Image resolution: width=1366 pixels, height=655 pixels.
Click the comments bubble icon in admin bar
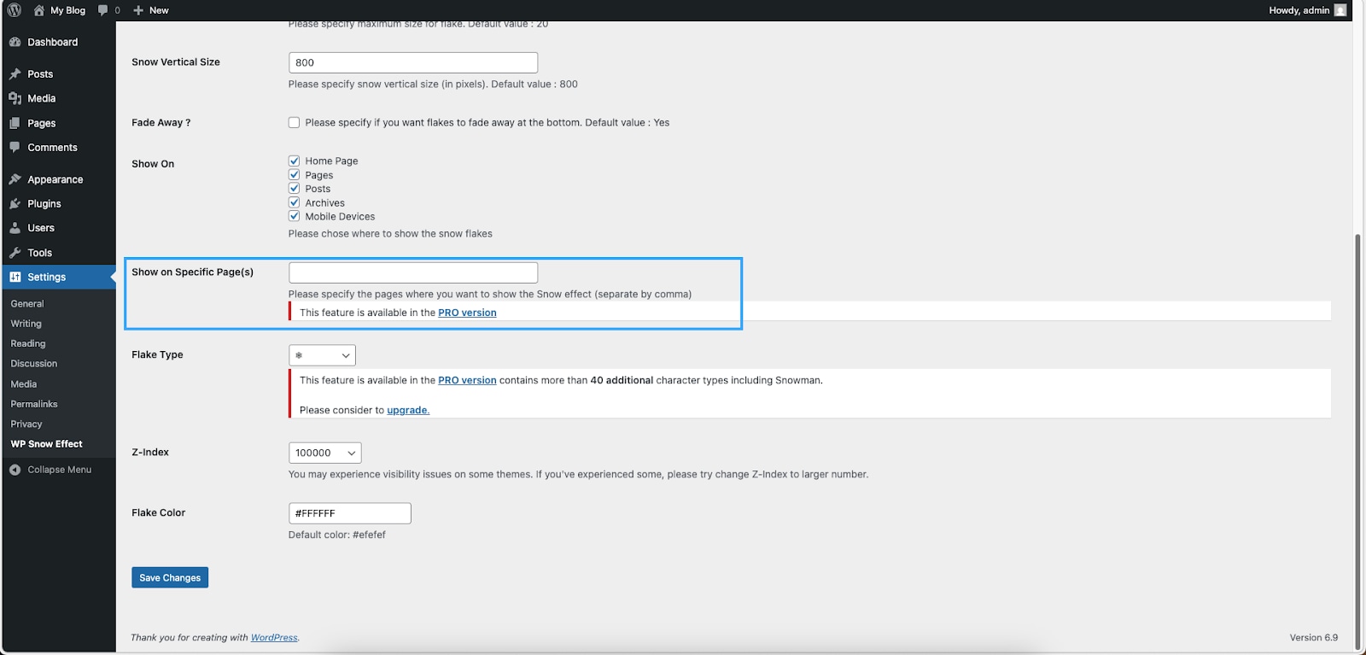[103, 10]
